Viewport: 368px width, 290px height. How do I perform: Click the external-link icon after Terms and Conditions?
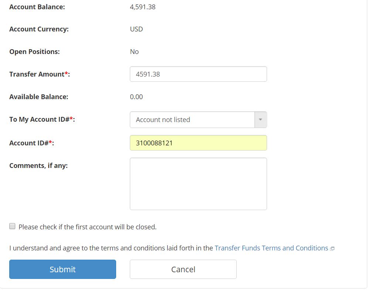332,249
